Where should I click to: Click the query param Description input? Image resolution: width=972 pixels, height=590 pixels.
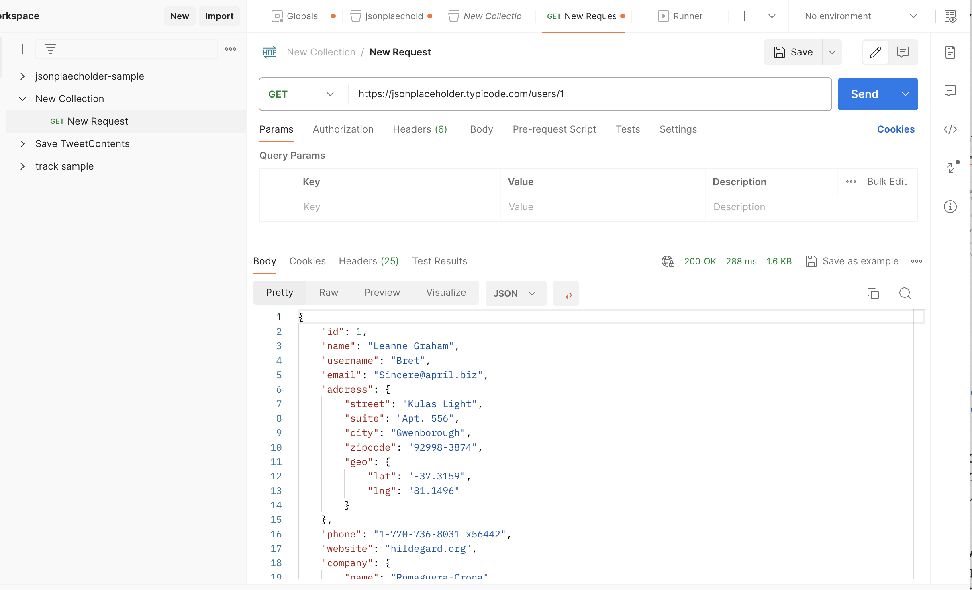(x=811, y=207)
